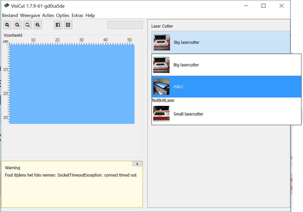Open the Weergave menu
303x212 pixels.
click(30, 15)
